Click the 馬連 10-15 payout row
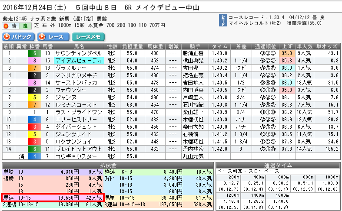Image resolution: width=342 pixels, height=211 pixels. [x=53, y=198]
